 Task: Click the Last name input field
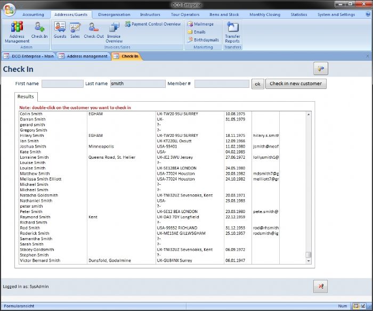137,84
